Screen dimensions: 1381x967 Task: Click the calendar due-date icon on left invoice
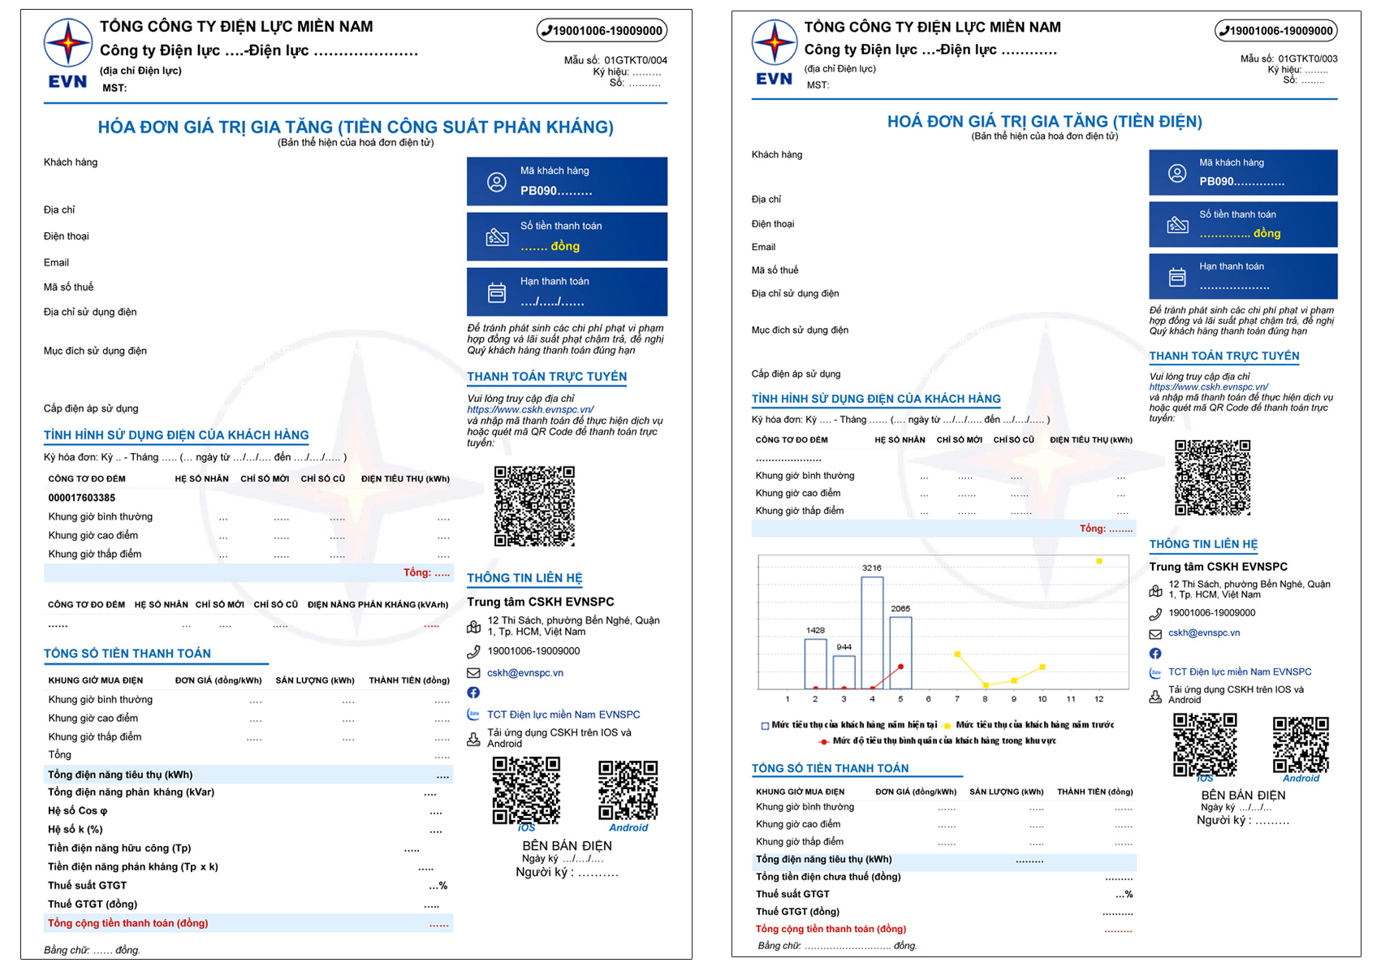click(x=497, y=292)
